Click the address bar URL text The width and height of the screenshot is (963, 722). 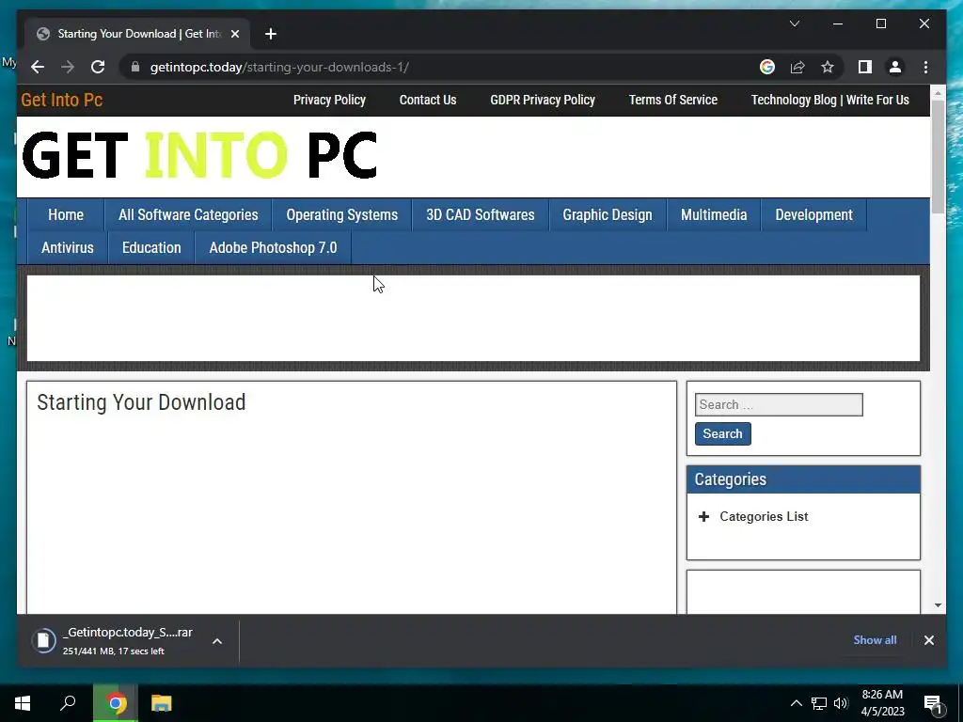279,67
